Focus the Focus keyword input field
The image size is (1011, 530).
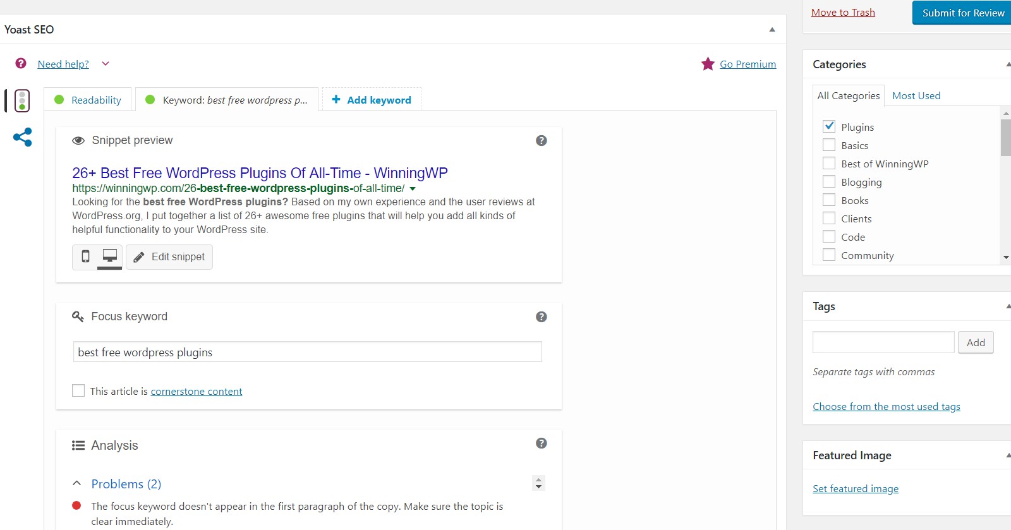point(308,352)
